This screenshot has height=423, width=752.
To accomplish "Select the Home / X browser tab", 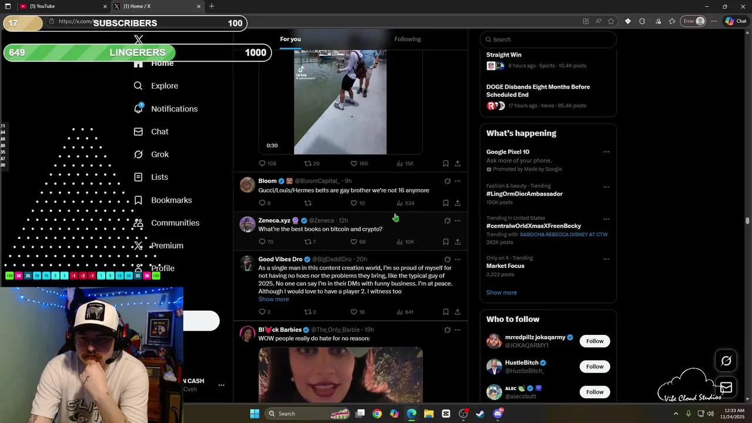I will pos(157,6).
